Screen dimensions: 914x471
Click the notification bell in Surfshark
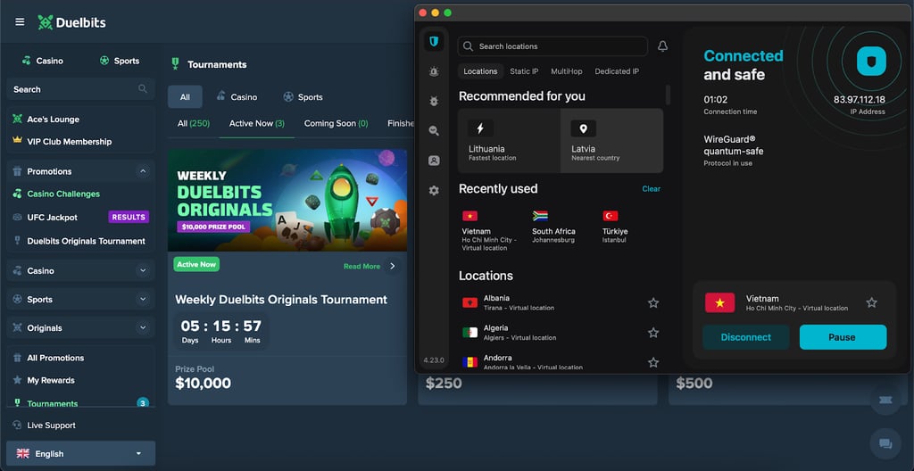click(663, 46)
